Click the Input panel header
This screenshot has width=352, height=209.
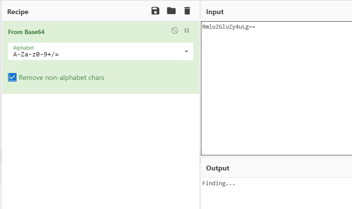click(x=215, y=12)
